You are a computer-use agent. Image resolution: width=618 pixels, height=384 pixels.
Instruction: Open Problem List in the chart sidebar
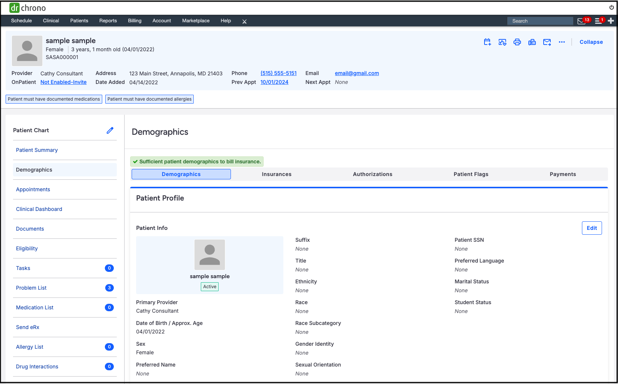click(31, 288)
